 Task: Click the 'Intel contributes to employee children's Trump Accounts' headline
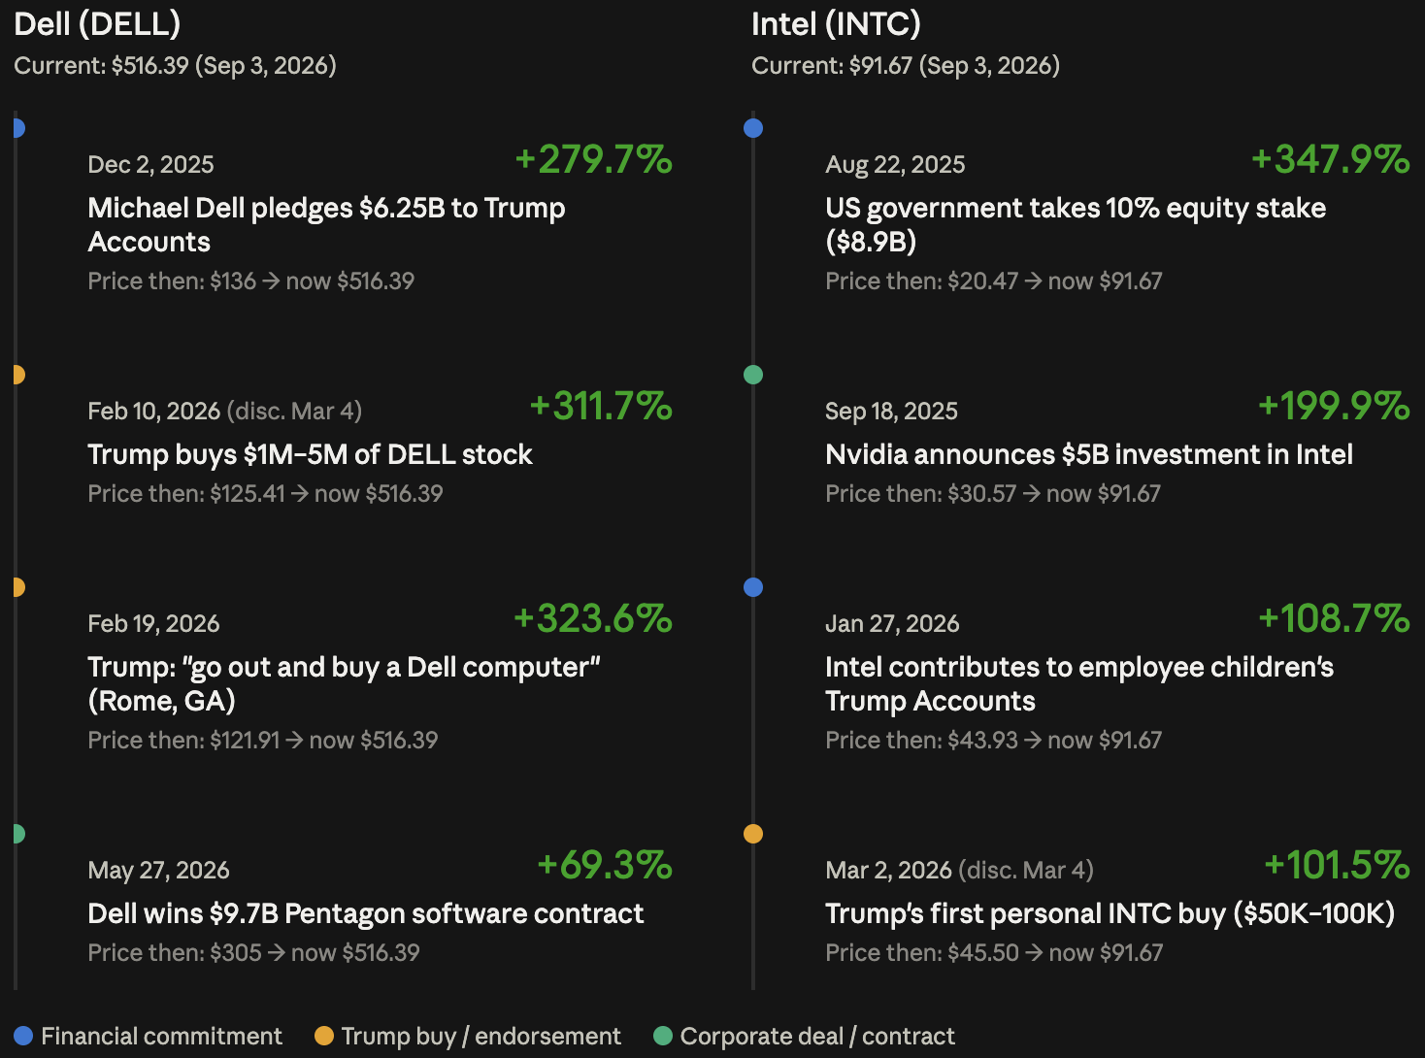pos(1079,684)
